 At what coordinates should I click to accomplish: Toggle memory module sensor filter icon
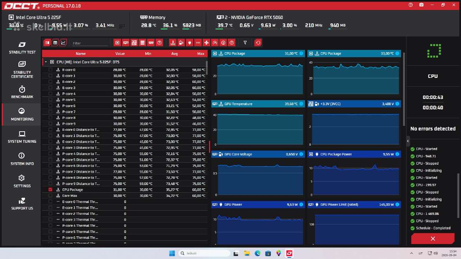[151, 43]
